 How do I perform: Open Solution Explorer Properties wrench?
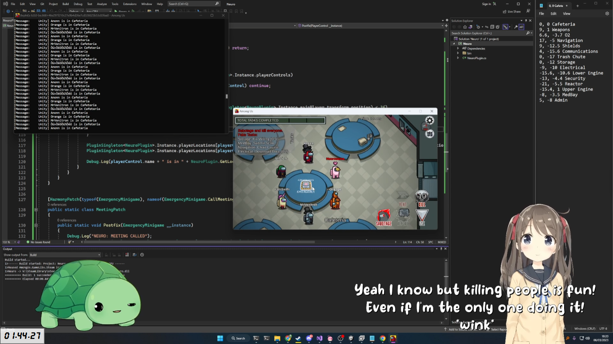click(x=516, y=27)
